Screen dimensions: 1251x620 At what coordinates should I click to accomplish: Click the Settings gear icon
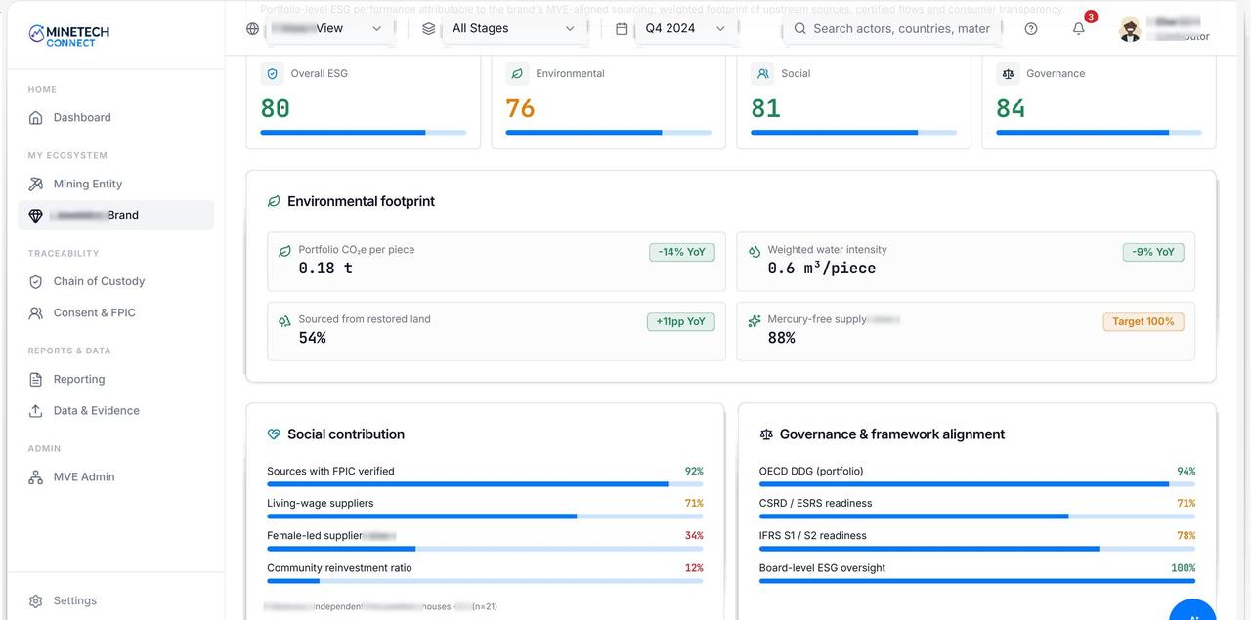click(x=36, y=600)
